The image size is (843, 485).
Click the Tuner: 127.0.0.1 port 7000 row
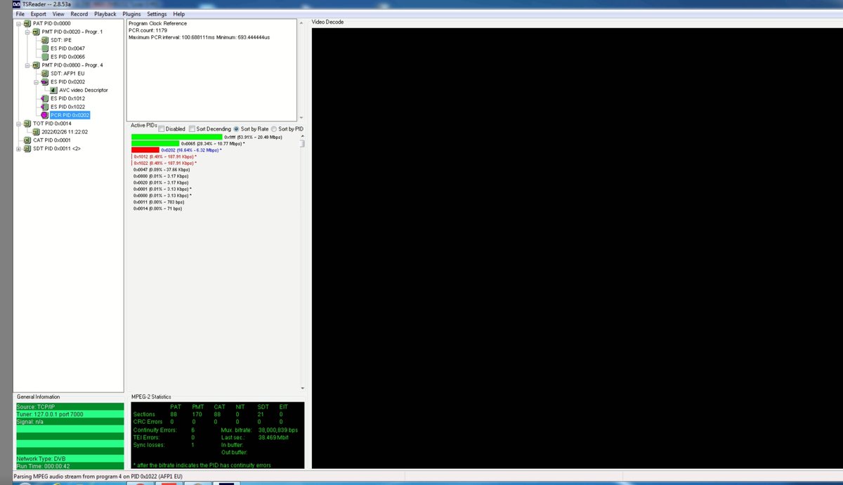[x=70, y=414]
